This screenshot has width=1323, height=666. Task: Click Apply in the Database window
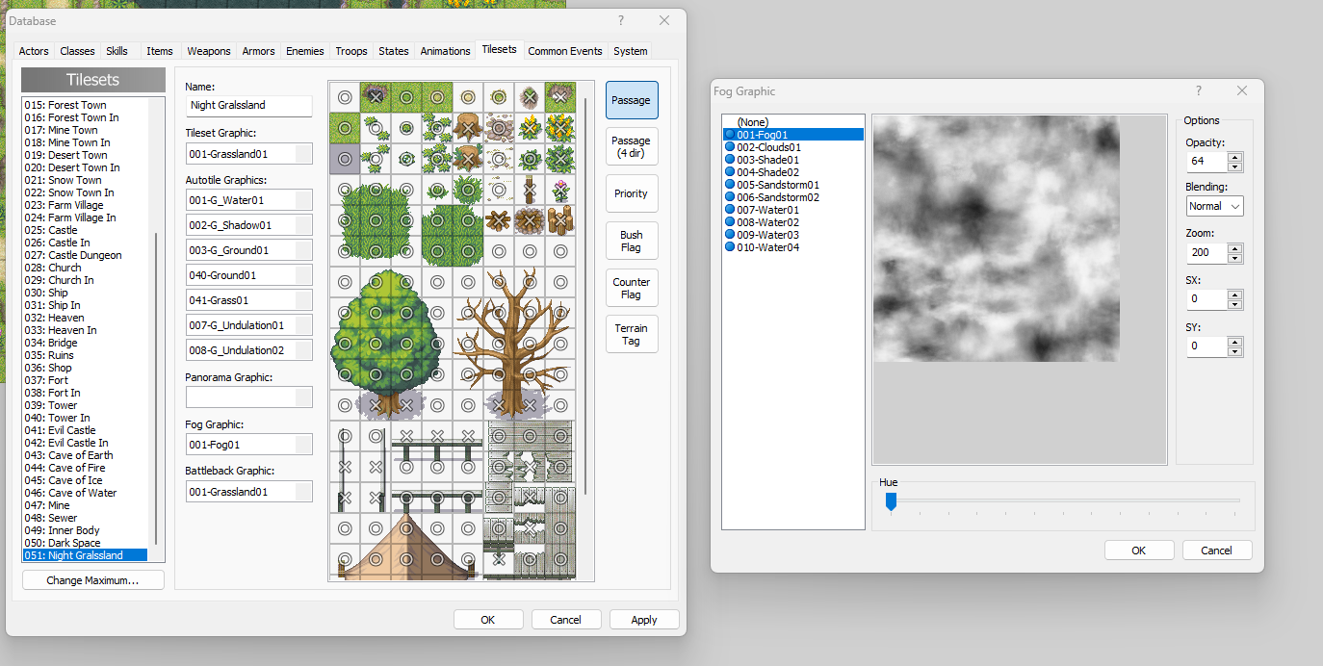tap(644, 620)
